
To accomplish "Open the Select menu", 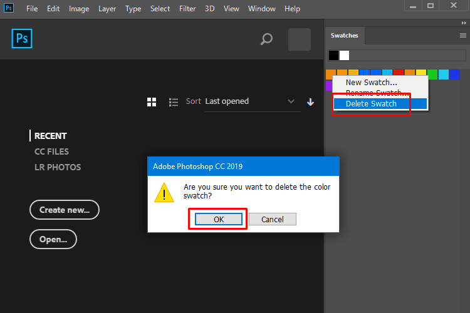I will click(160, 9).
